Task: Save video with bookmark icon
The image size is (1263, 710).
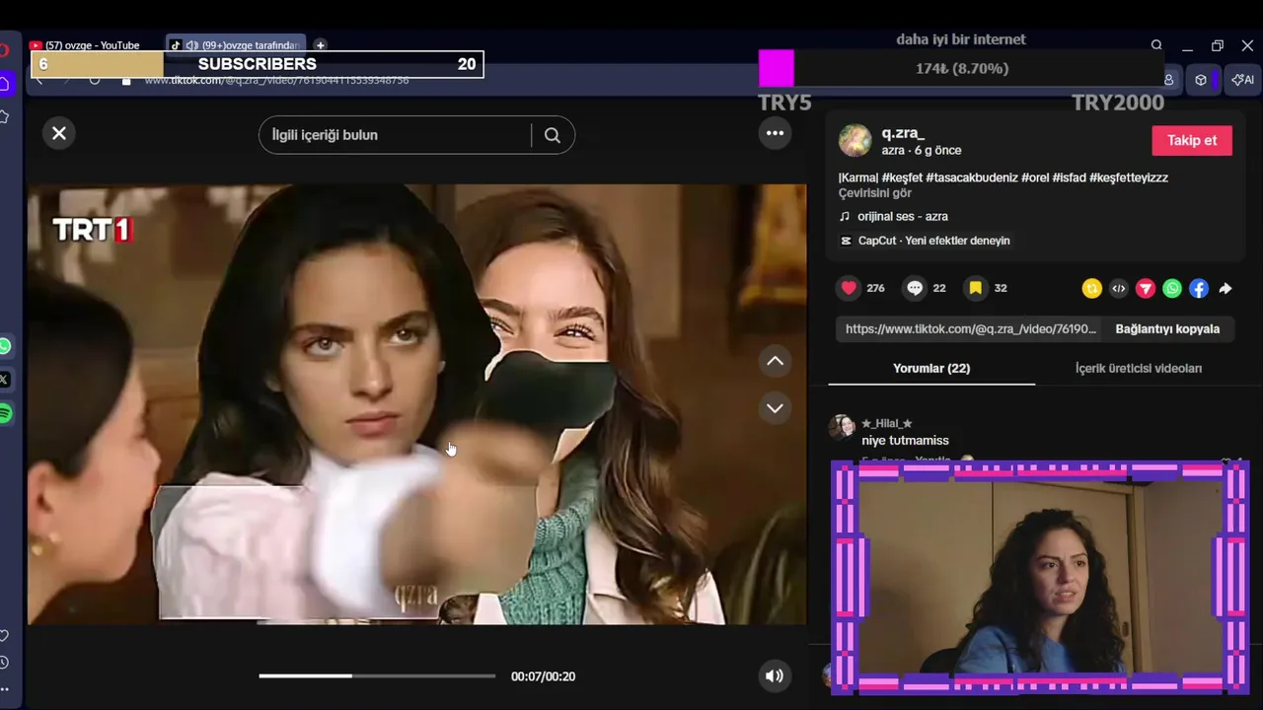Action: click(975, 288)
